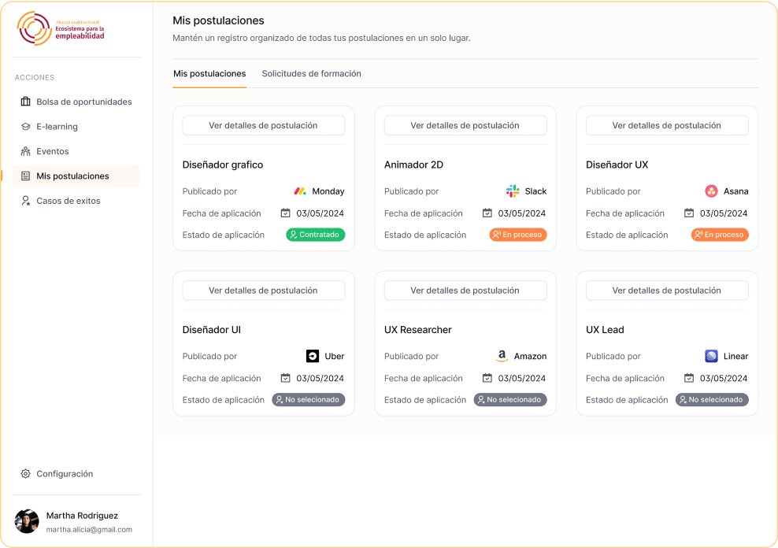View details of Diseñador grafico application
This screenshot has width=778, height=548.
coord(264,125)
